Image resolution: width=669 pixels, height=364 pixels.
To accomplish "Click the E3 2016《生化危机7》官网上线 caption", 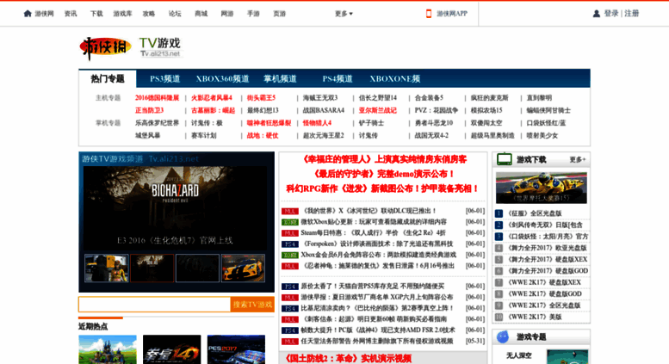I will tap(175, 241).
